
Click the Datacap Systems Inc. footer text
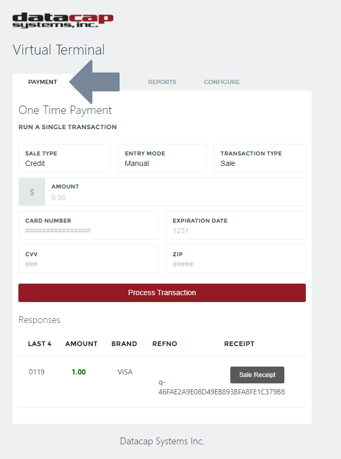click(162, 441)
